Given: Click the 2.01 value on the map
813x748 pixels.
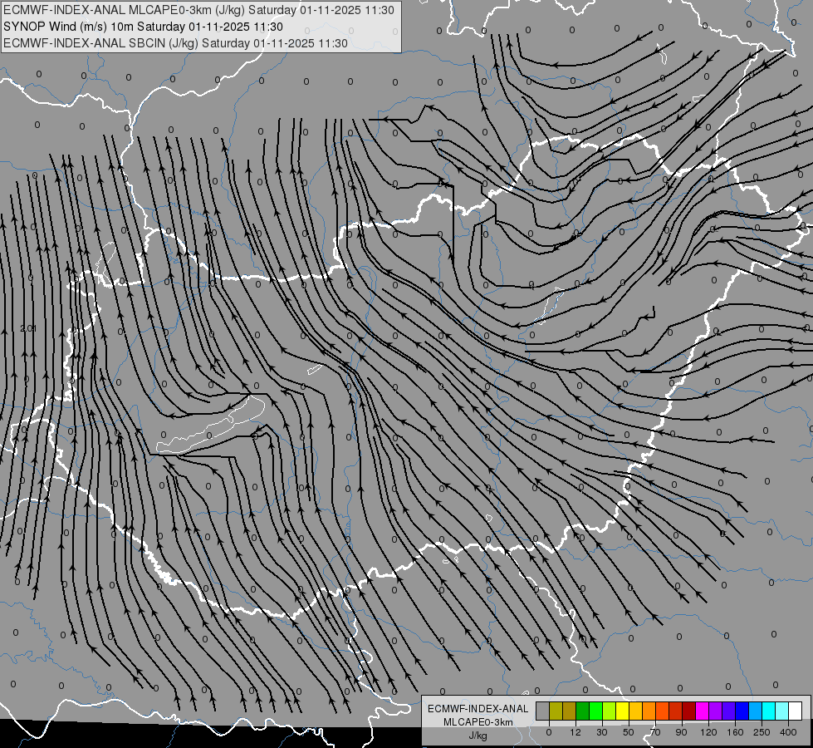Looking at the screenshot, I should 28,328.
